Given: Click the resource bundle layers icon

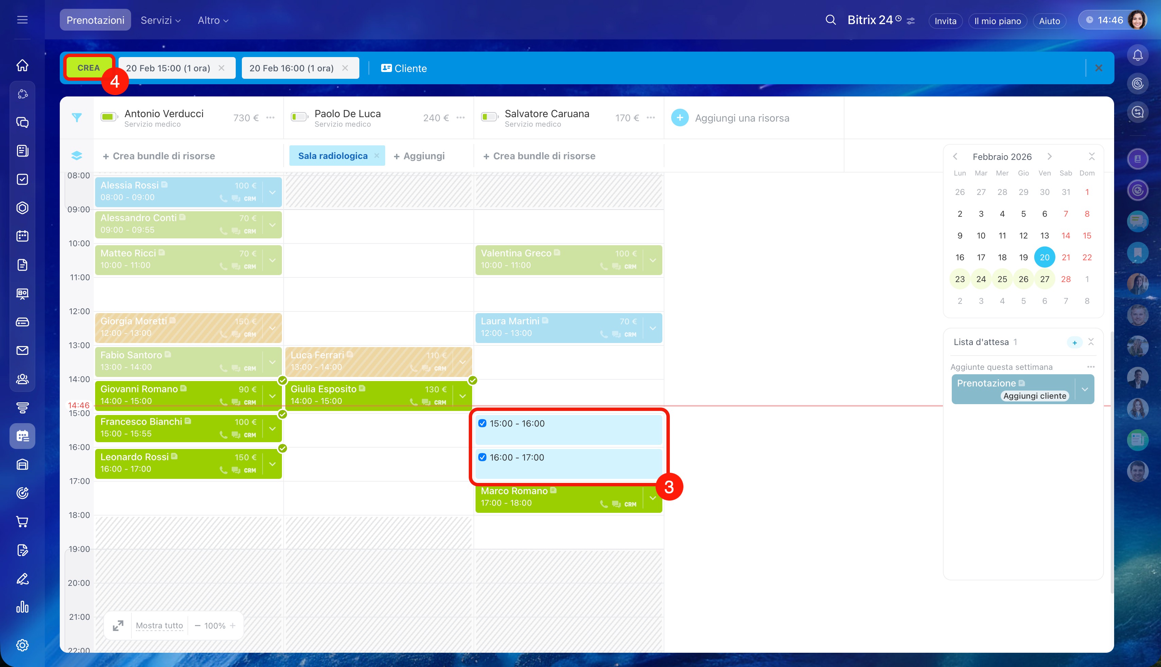Looking at the screenshot, I should 76,156.
